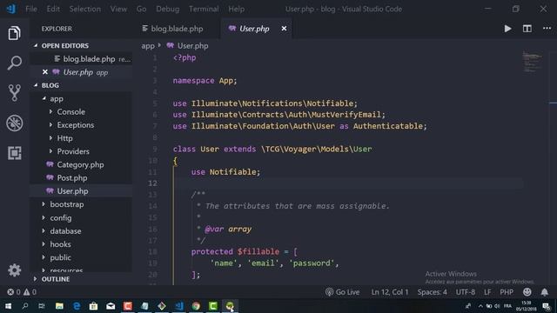Open the View menu

tap(118, 9)
